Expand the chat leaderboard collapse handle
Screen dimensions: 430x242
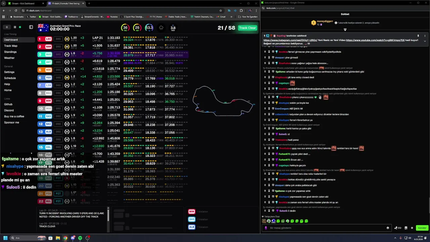click(x=345, y=30)
